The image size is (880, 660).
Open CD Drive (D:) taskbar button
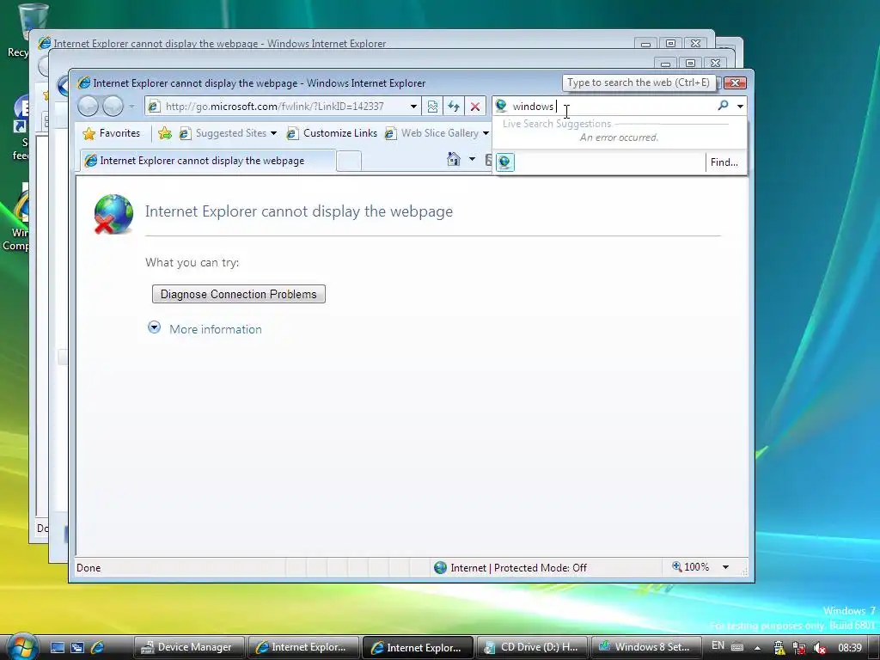(x=532, y=648)
